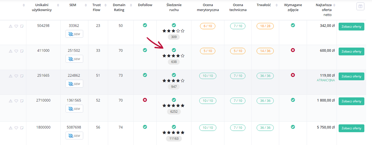Click the red Dofollow cross in the 2710000 row

(145, 100)
